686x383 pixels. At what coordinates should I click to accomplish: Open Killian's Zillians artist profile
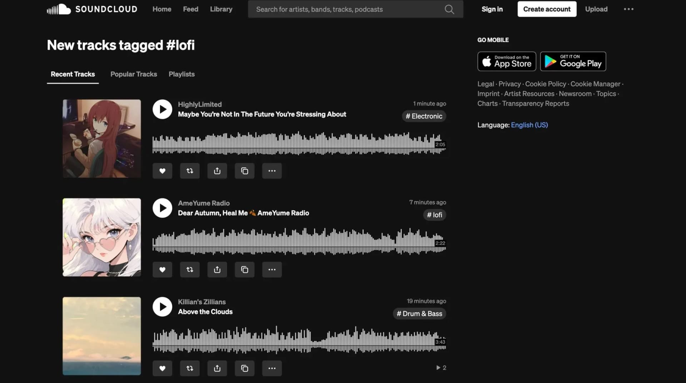pos(202,302)
